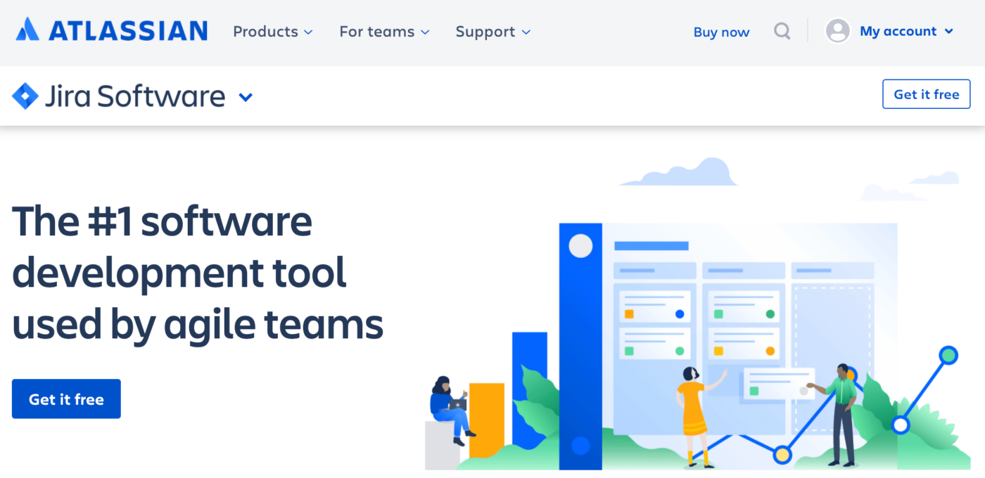Open the For teams menu
Viewport: 985px width, 478px height.
[x=384, y=32]
